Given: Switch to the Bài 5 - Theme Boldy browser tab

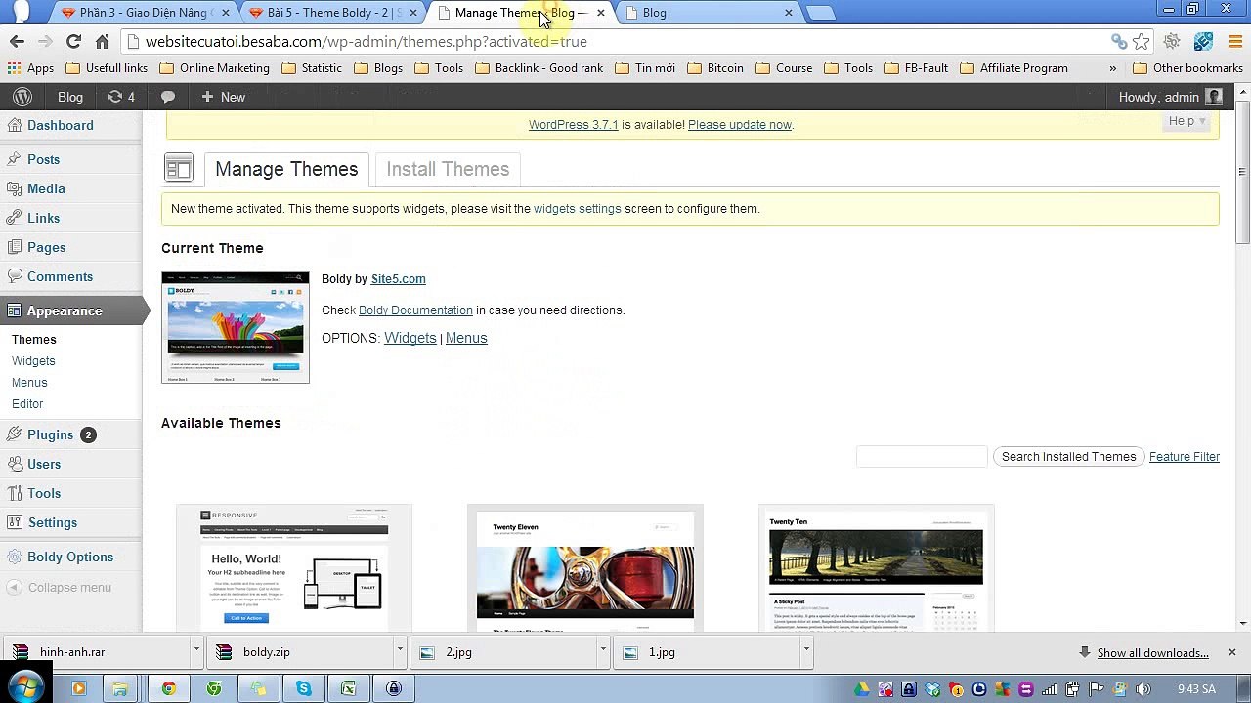Looking at the screenshot, I should [x=332, y=13].
